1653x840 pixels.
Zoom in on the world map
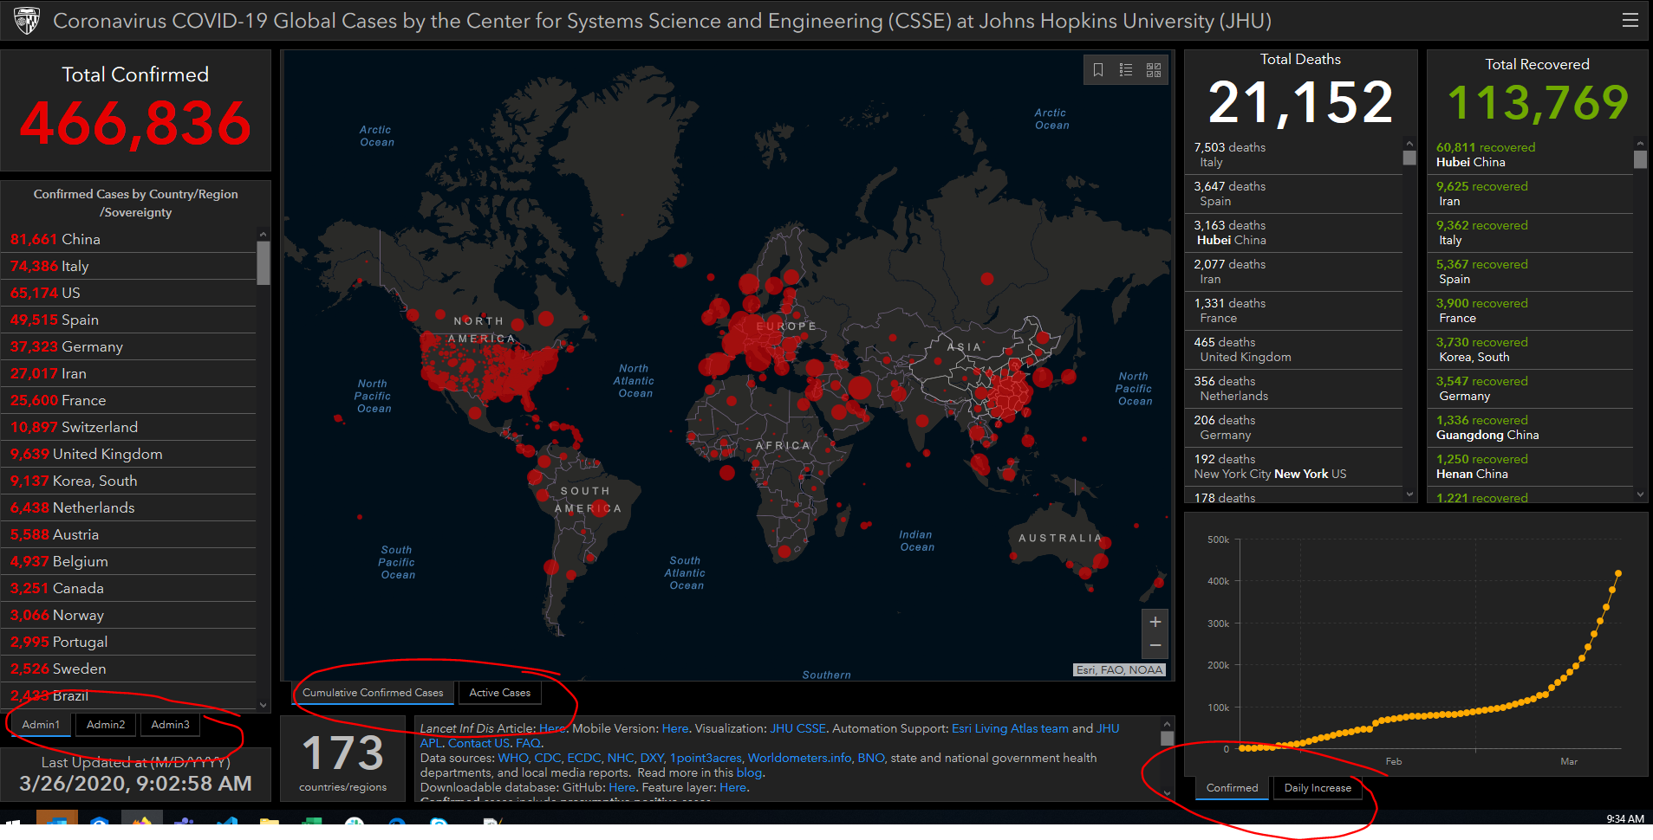(1155, 622)
